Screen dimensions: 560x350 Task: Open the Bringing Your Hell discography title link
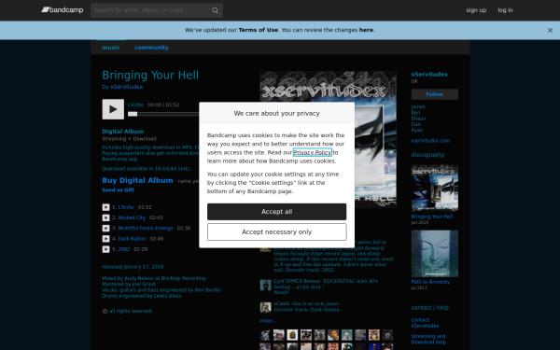click(x=432, y=217)
